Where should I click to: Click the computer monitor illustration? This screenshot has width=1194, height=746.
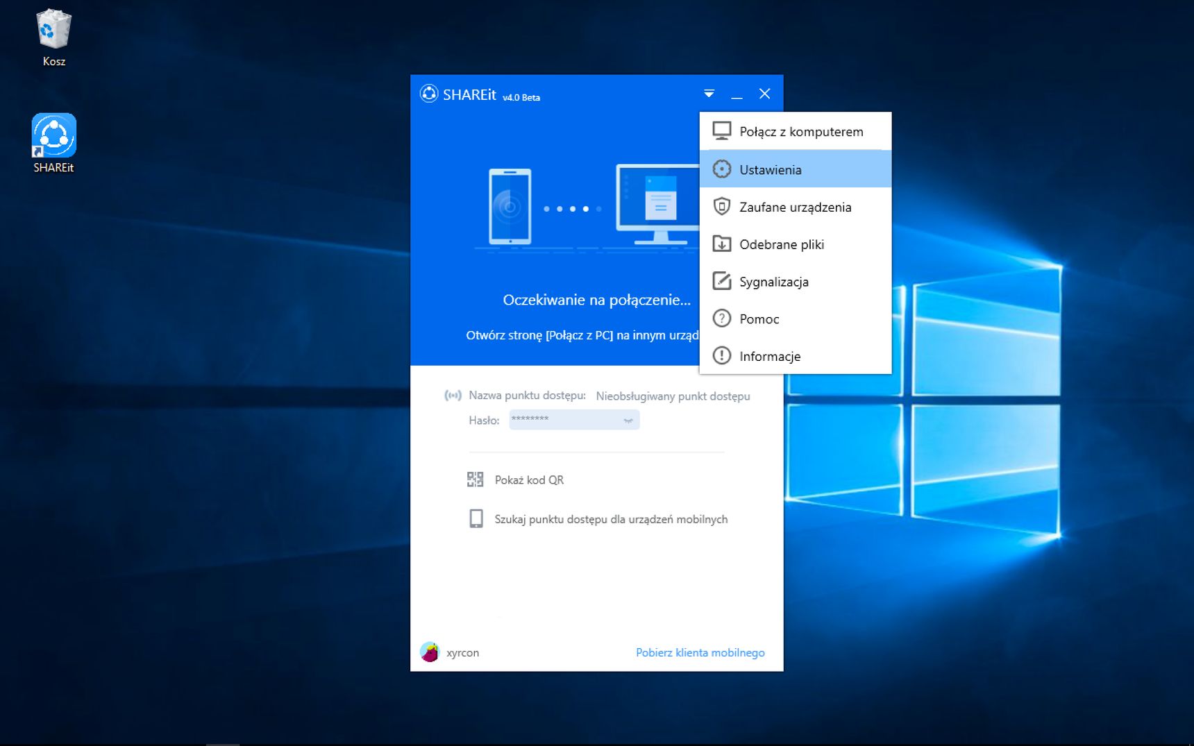pyautogui.click(x=657, y=205)
